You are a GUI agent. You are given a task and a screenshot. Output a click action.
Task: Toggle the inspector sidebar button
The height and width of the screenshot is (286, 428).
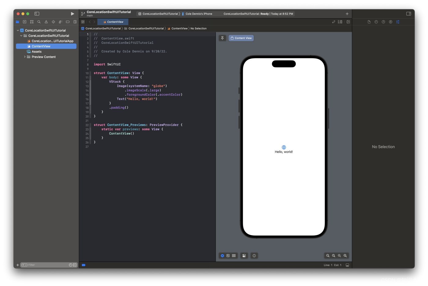pyautogui.click(x=408, y=14)
